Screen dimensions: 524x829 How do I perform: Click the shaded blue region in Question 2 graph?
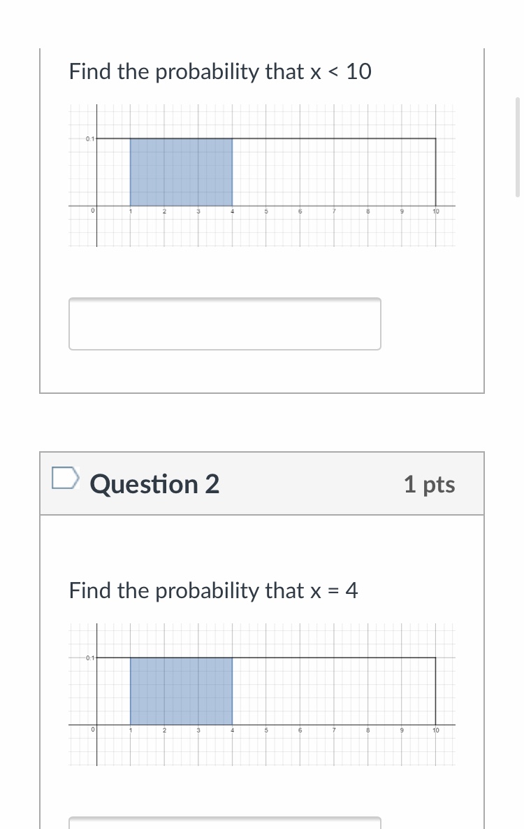pyautogui.click(x=181, y=691)
